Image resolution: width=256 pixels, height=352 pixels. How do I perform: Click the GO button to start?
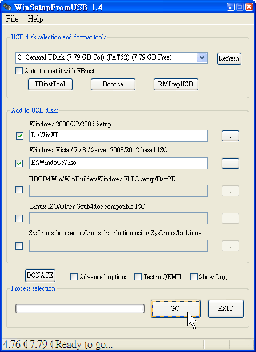click(175, 309)
